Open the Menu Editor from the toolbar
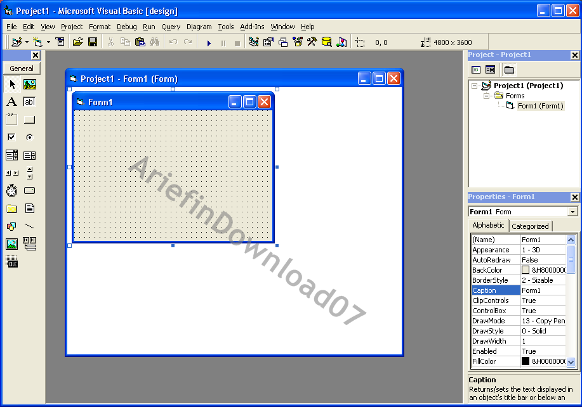 click(60, 41)
